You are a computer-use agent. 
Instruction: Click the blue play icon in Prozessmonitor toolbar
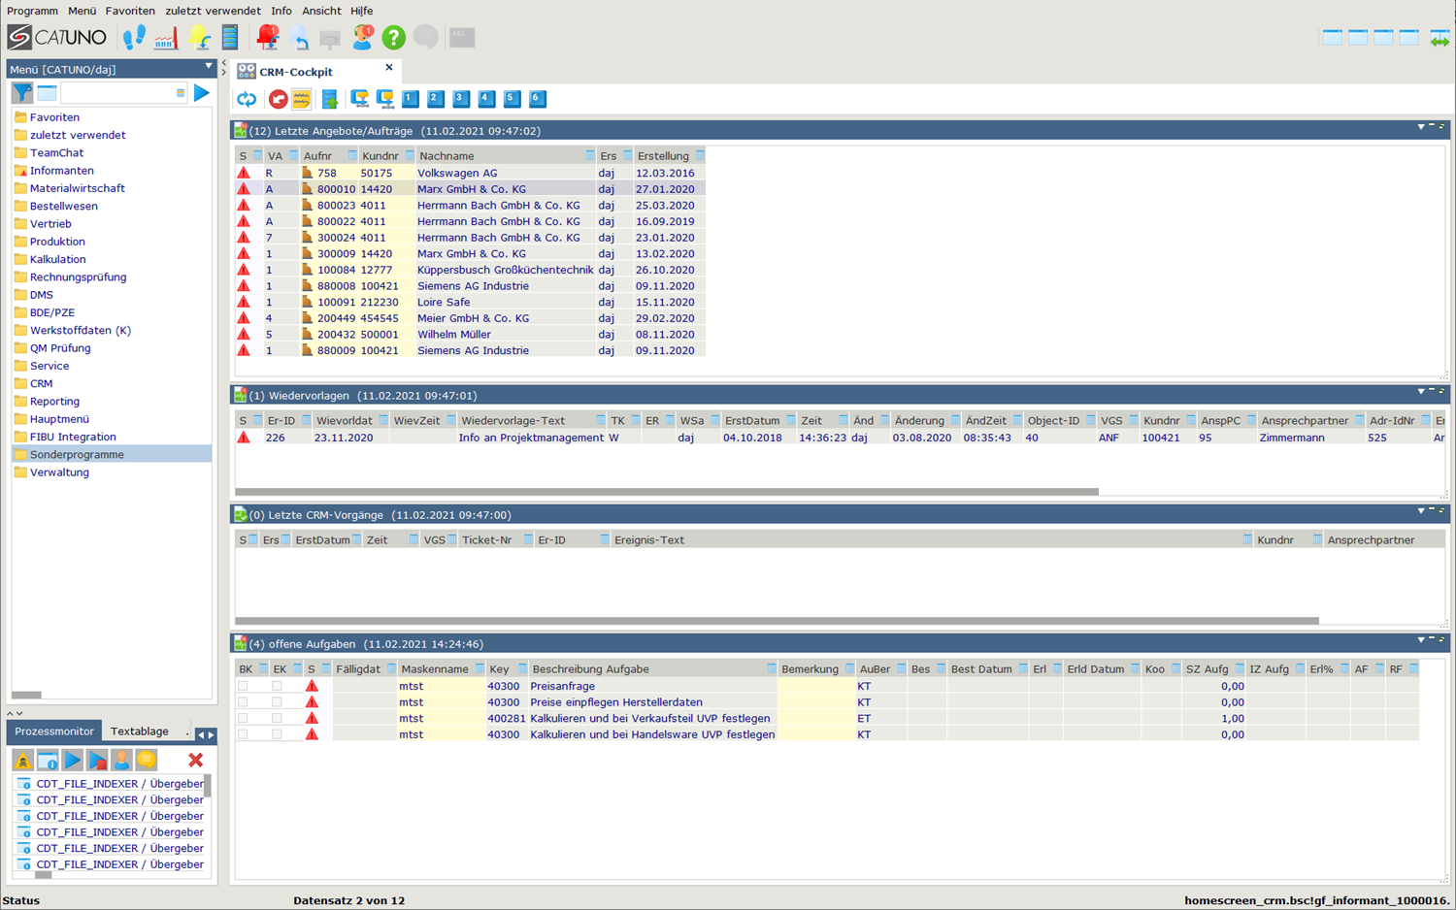click(73, 761)
